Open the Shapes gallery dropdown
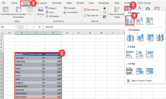The height and width of the screenshot is (99, 166). (x=51, y=8)
